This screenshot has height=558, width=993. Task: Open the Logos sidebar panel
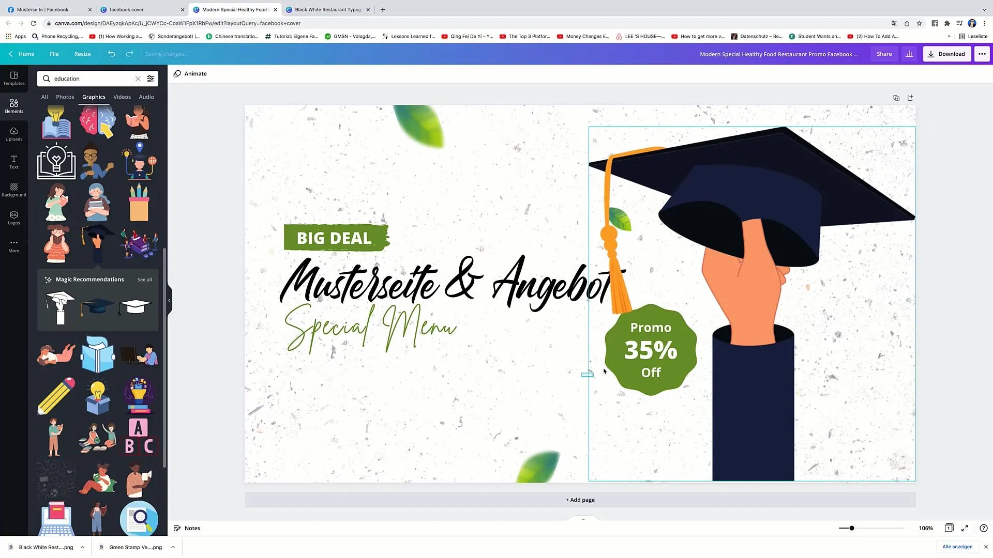click(14, 218)
